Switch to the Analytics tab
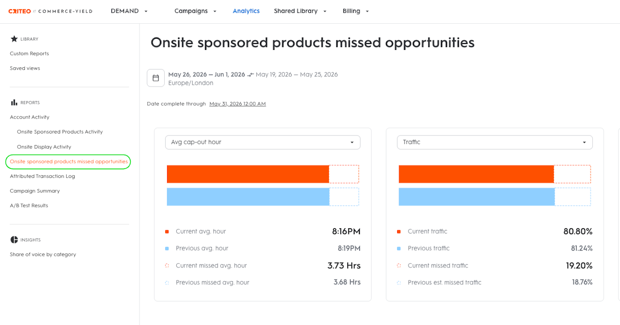 (246, 11)
